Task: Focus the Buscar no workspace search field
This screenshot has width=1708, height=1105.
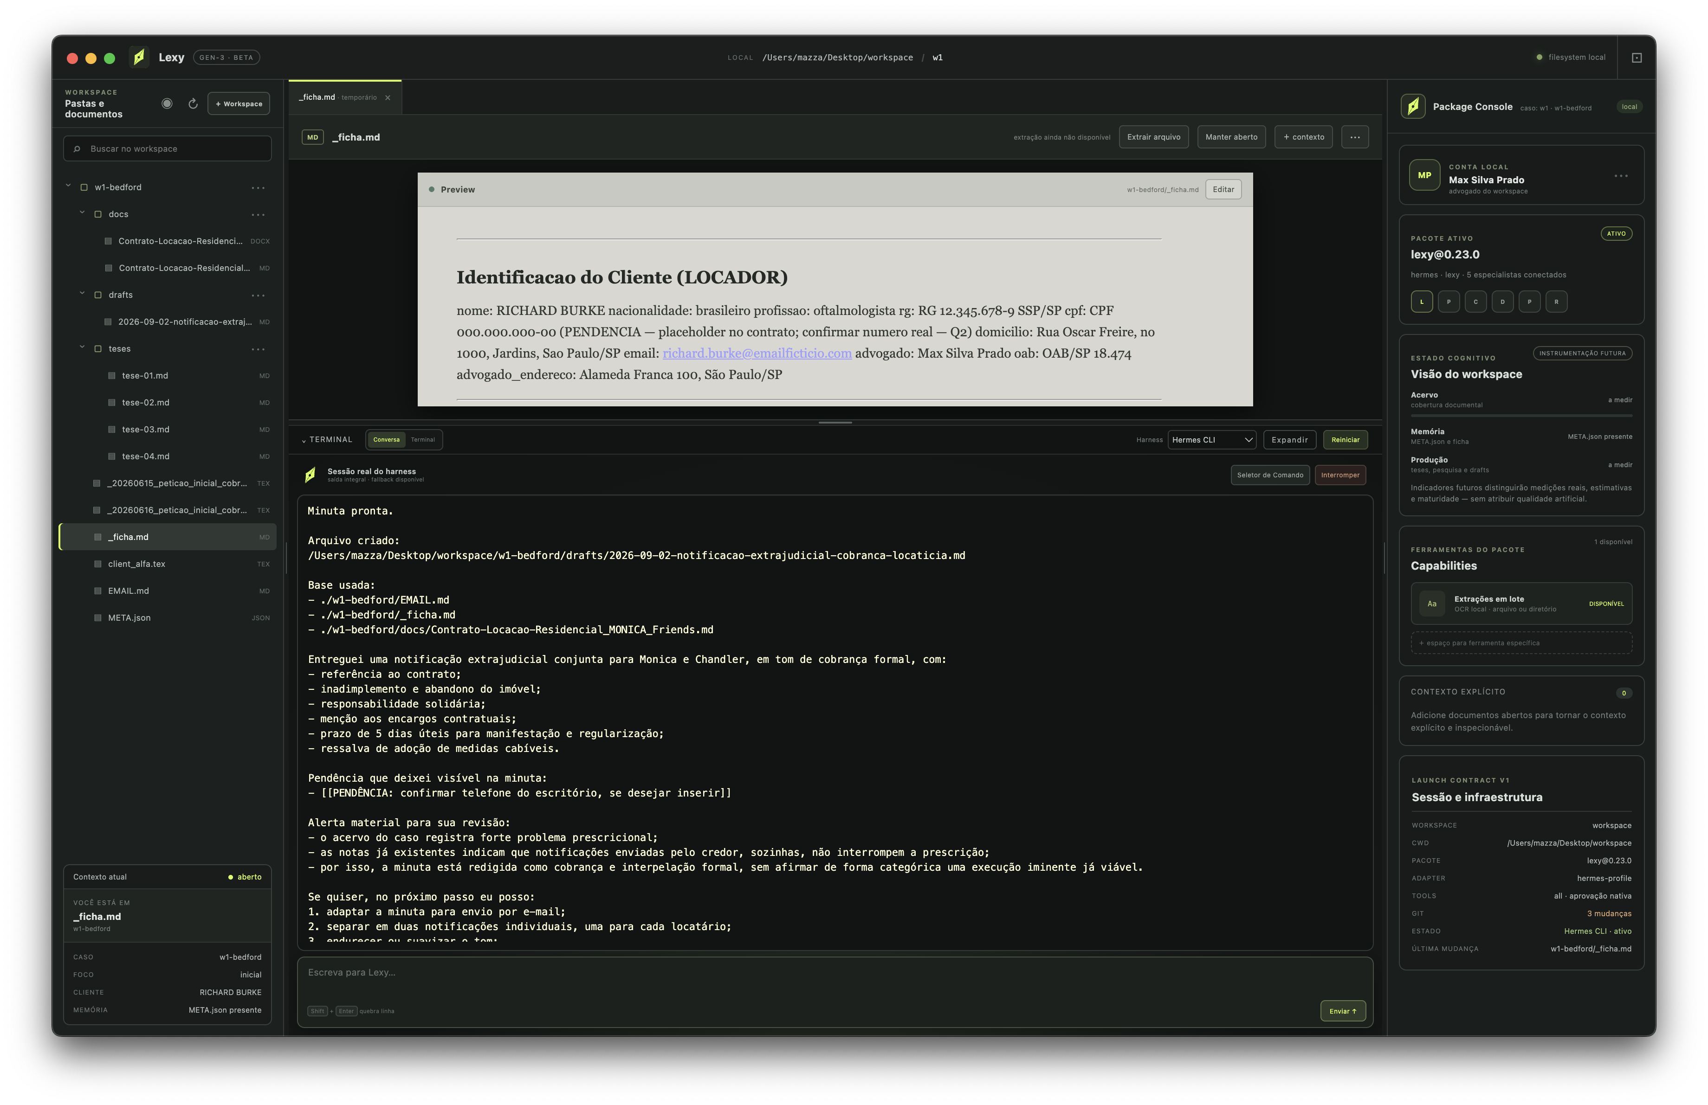Action: 168,148
